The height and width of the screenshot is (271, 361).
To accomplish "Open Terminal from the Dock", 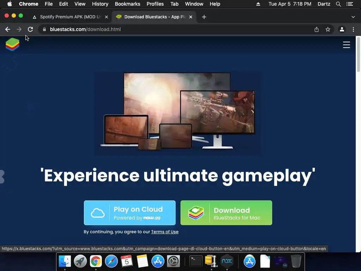I will (196, 261).
